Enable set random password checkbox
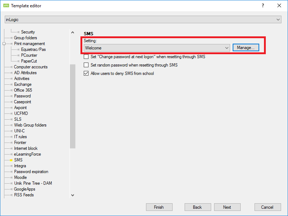 coord(86,65)
